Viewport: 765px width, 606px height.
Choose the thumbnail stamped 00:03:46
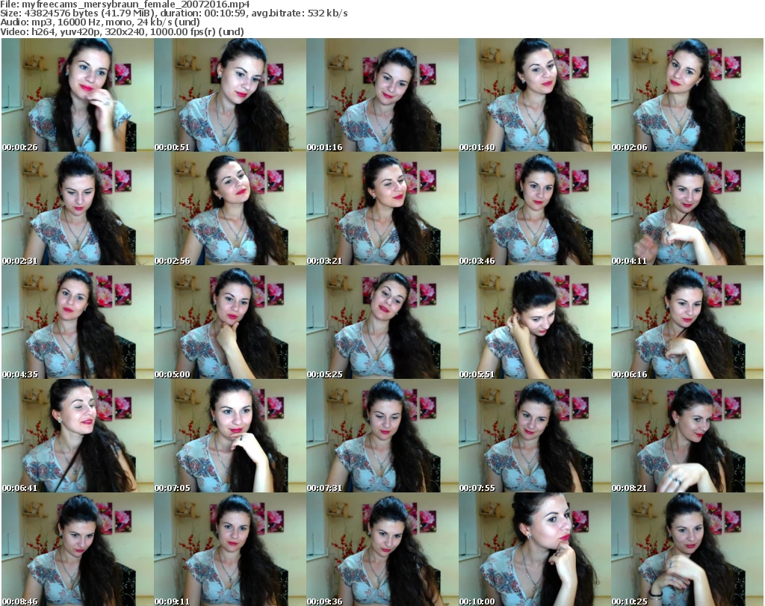pos(535,208)
